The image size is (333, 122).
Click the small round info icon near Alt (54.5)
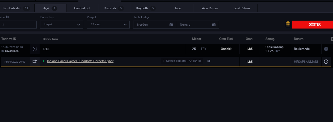click(x=209, y=61)
